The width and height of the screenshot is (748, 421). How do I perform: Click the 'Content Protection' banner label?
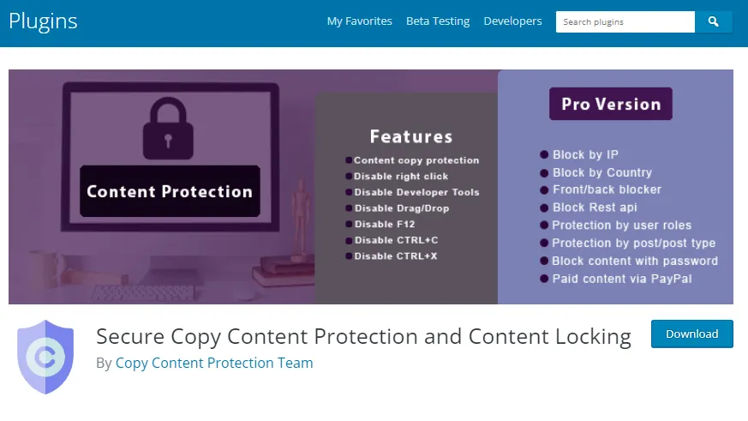(170, 191)
